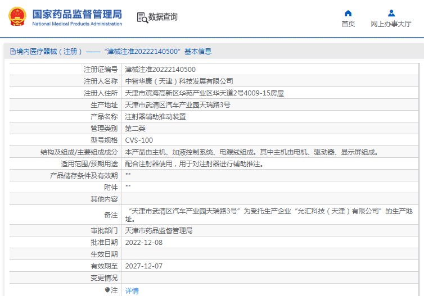
Task: Click the 首页 house icon
Action: coord(348,13)
